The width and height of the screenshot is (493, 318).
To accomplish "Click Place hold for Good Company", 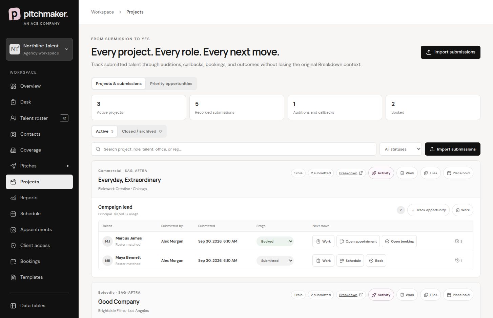I will tap(458, 295).
